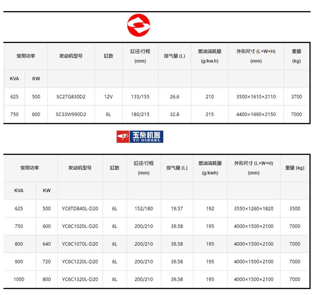This screenshot has width=319, height=295.
Task: Click the YC6C1220L-D20 model cell
Action: (80, 262)
